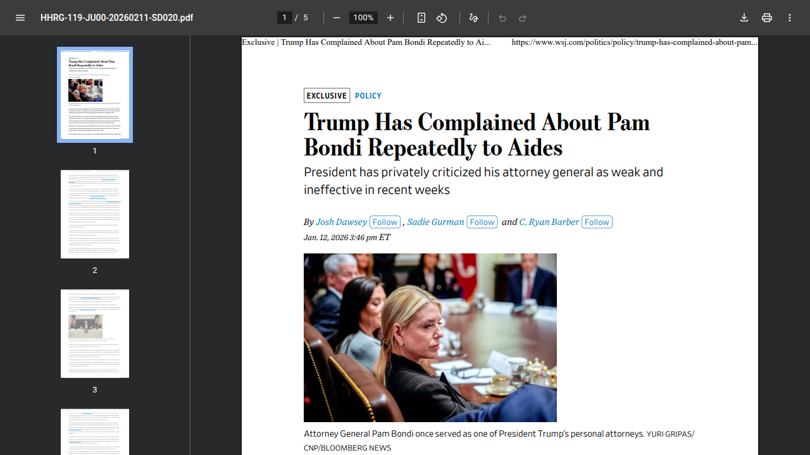Click the article subheadline about attorney general
The height and width of the screenshot is (455, 810).
coord(483,181)
